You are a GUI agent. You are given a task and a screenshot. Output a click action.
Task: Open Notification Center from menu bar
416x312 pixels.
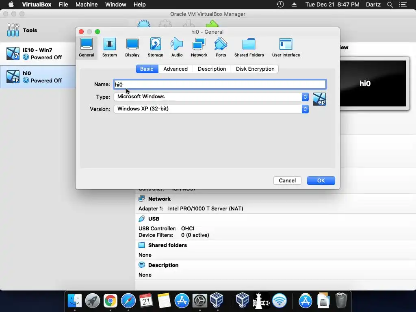[403, 4]
